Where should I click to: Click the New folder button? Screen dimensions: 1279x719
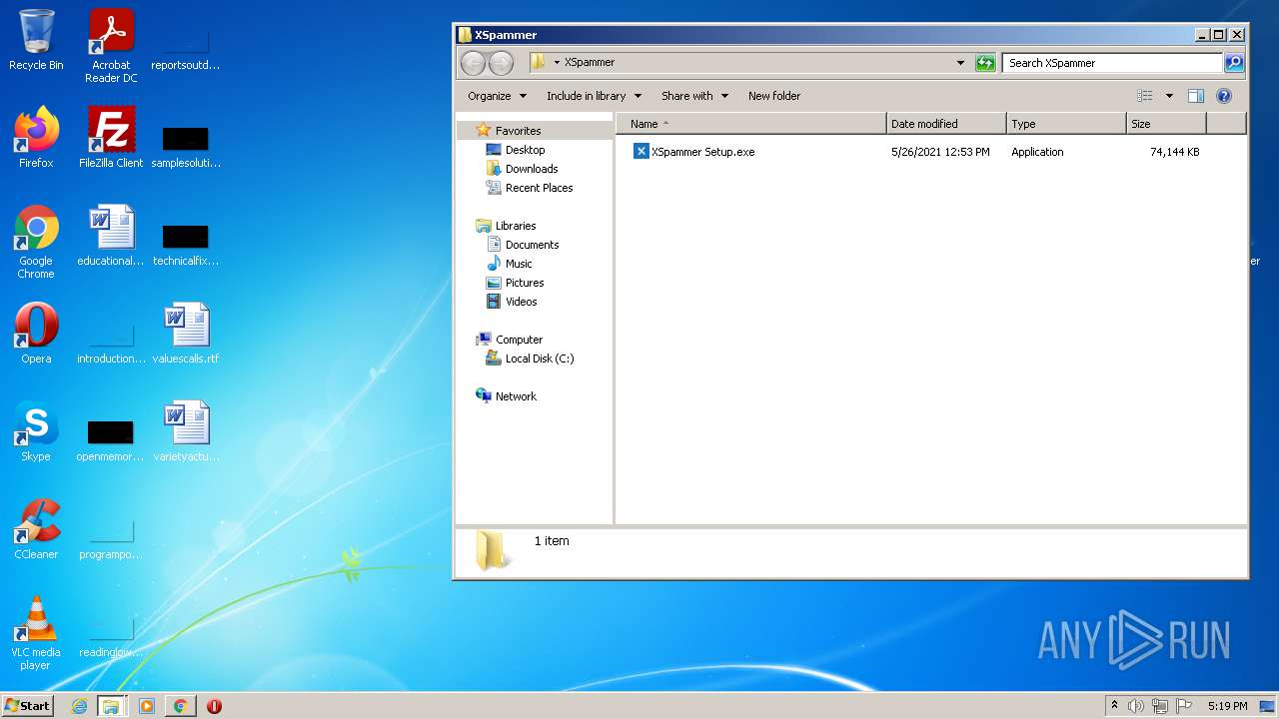point(774,96)
